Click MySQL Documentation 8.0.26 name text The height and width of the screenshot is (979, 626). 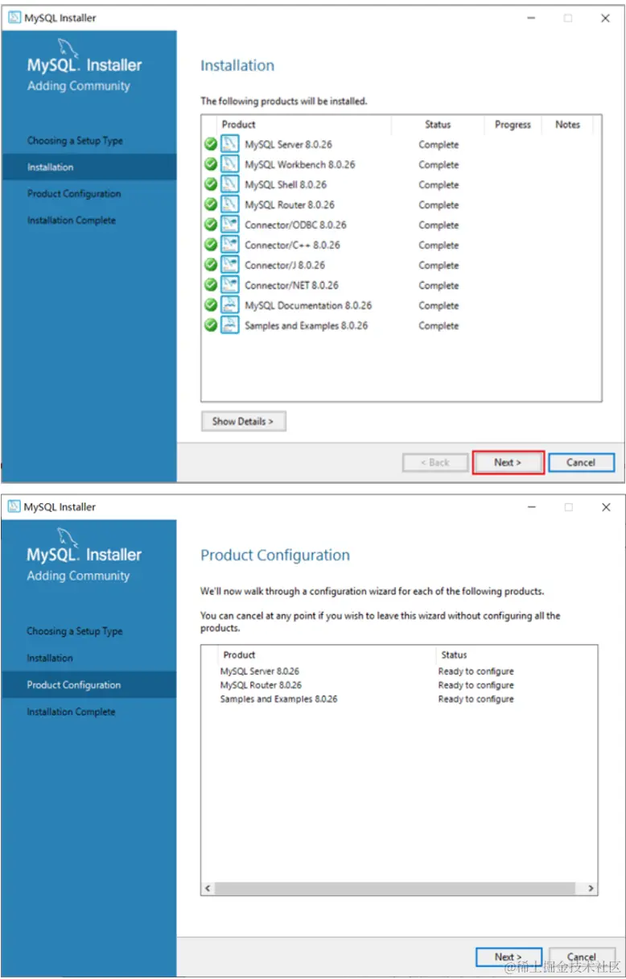click(x=308, y=305)
